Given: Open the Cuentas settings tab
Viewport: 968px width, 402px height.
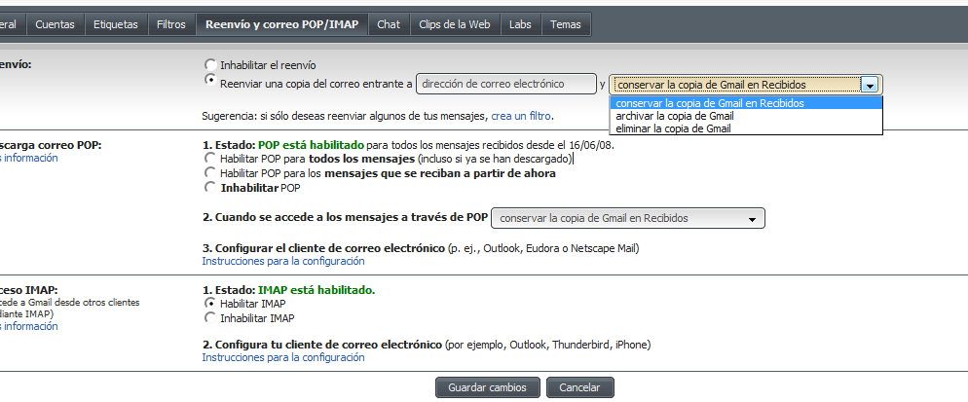Looking at the screenshot, I should 55,23.
